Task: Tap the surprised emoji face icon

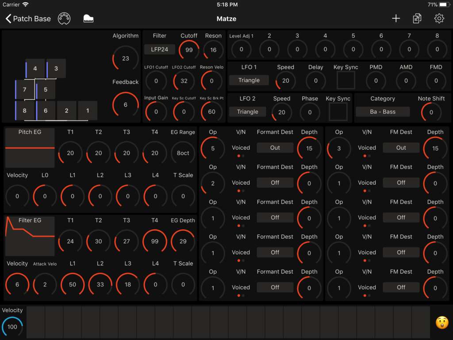Action: pos(442,323)
